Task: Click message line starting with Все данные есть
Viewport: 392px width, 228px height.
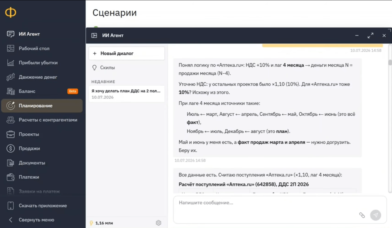Action: coord(260,175)
